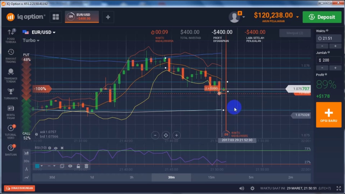Increase Jumlah amount with plus
The image size is (345, 194).
coord(335,68)
